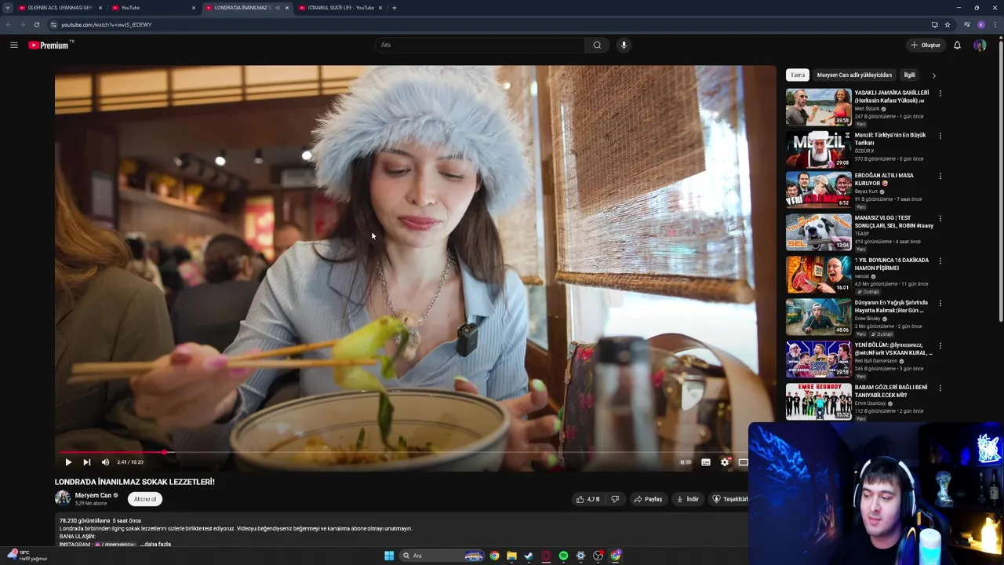Mute the video with the speaker icon

click(105, 462)
